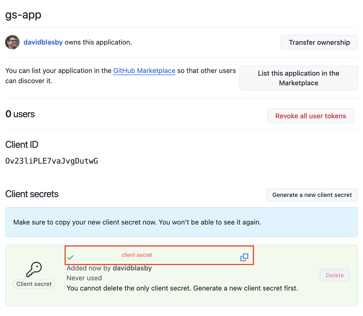Image resolution: width=363 pixels, height=316 pixels.
Task: Open davidblasby's profile
Action: point(43,42)
